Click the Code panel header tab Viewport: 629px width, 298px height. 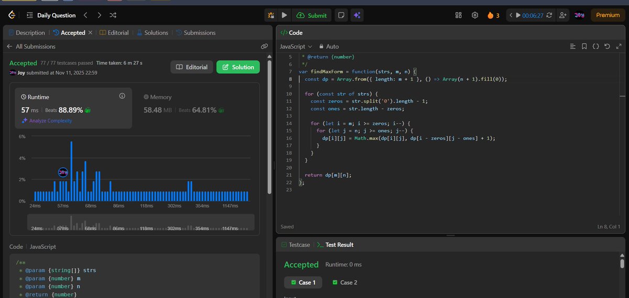pos(292,32)
